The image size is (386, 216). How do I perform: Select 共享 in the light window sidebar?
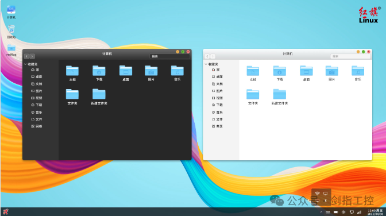217,126
